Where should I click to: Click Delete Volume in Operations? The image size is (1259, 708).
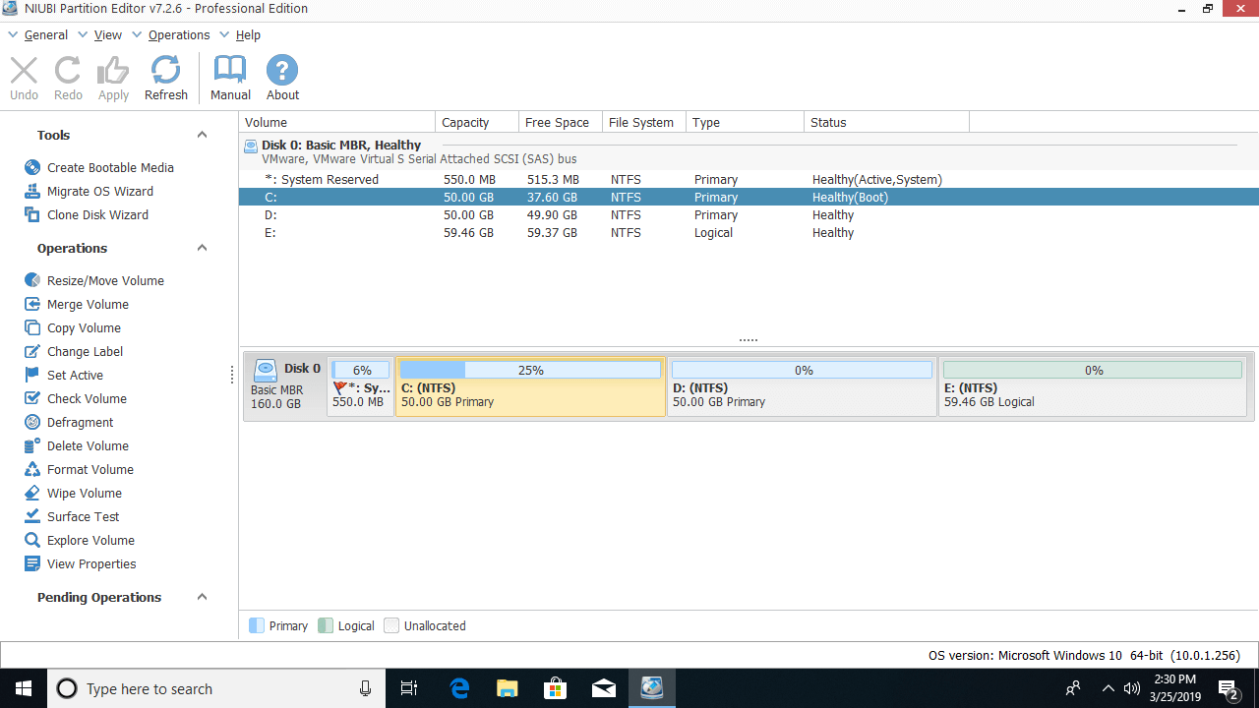[x=88, y=446]
